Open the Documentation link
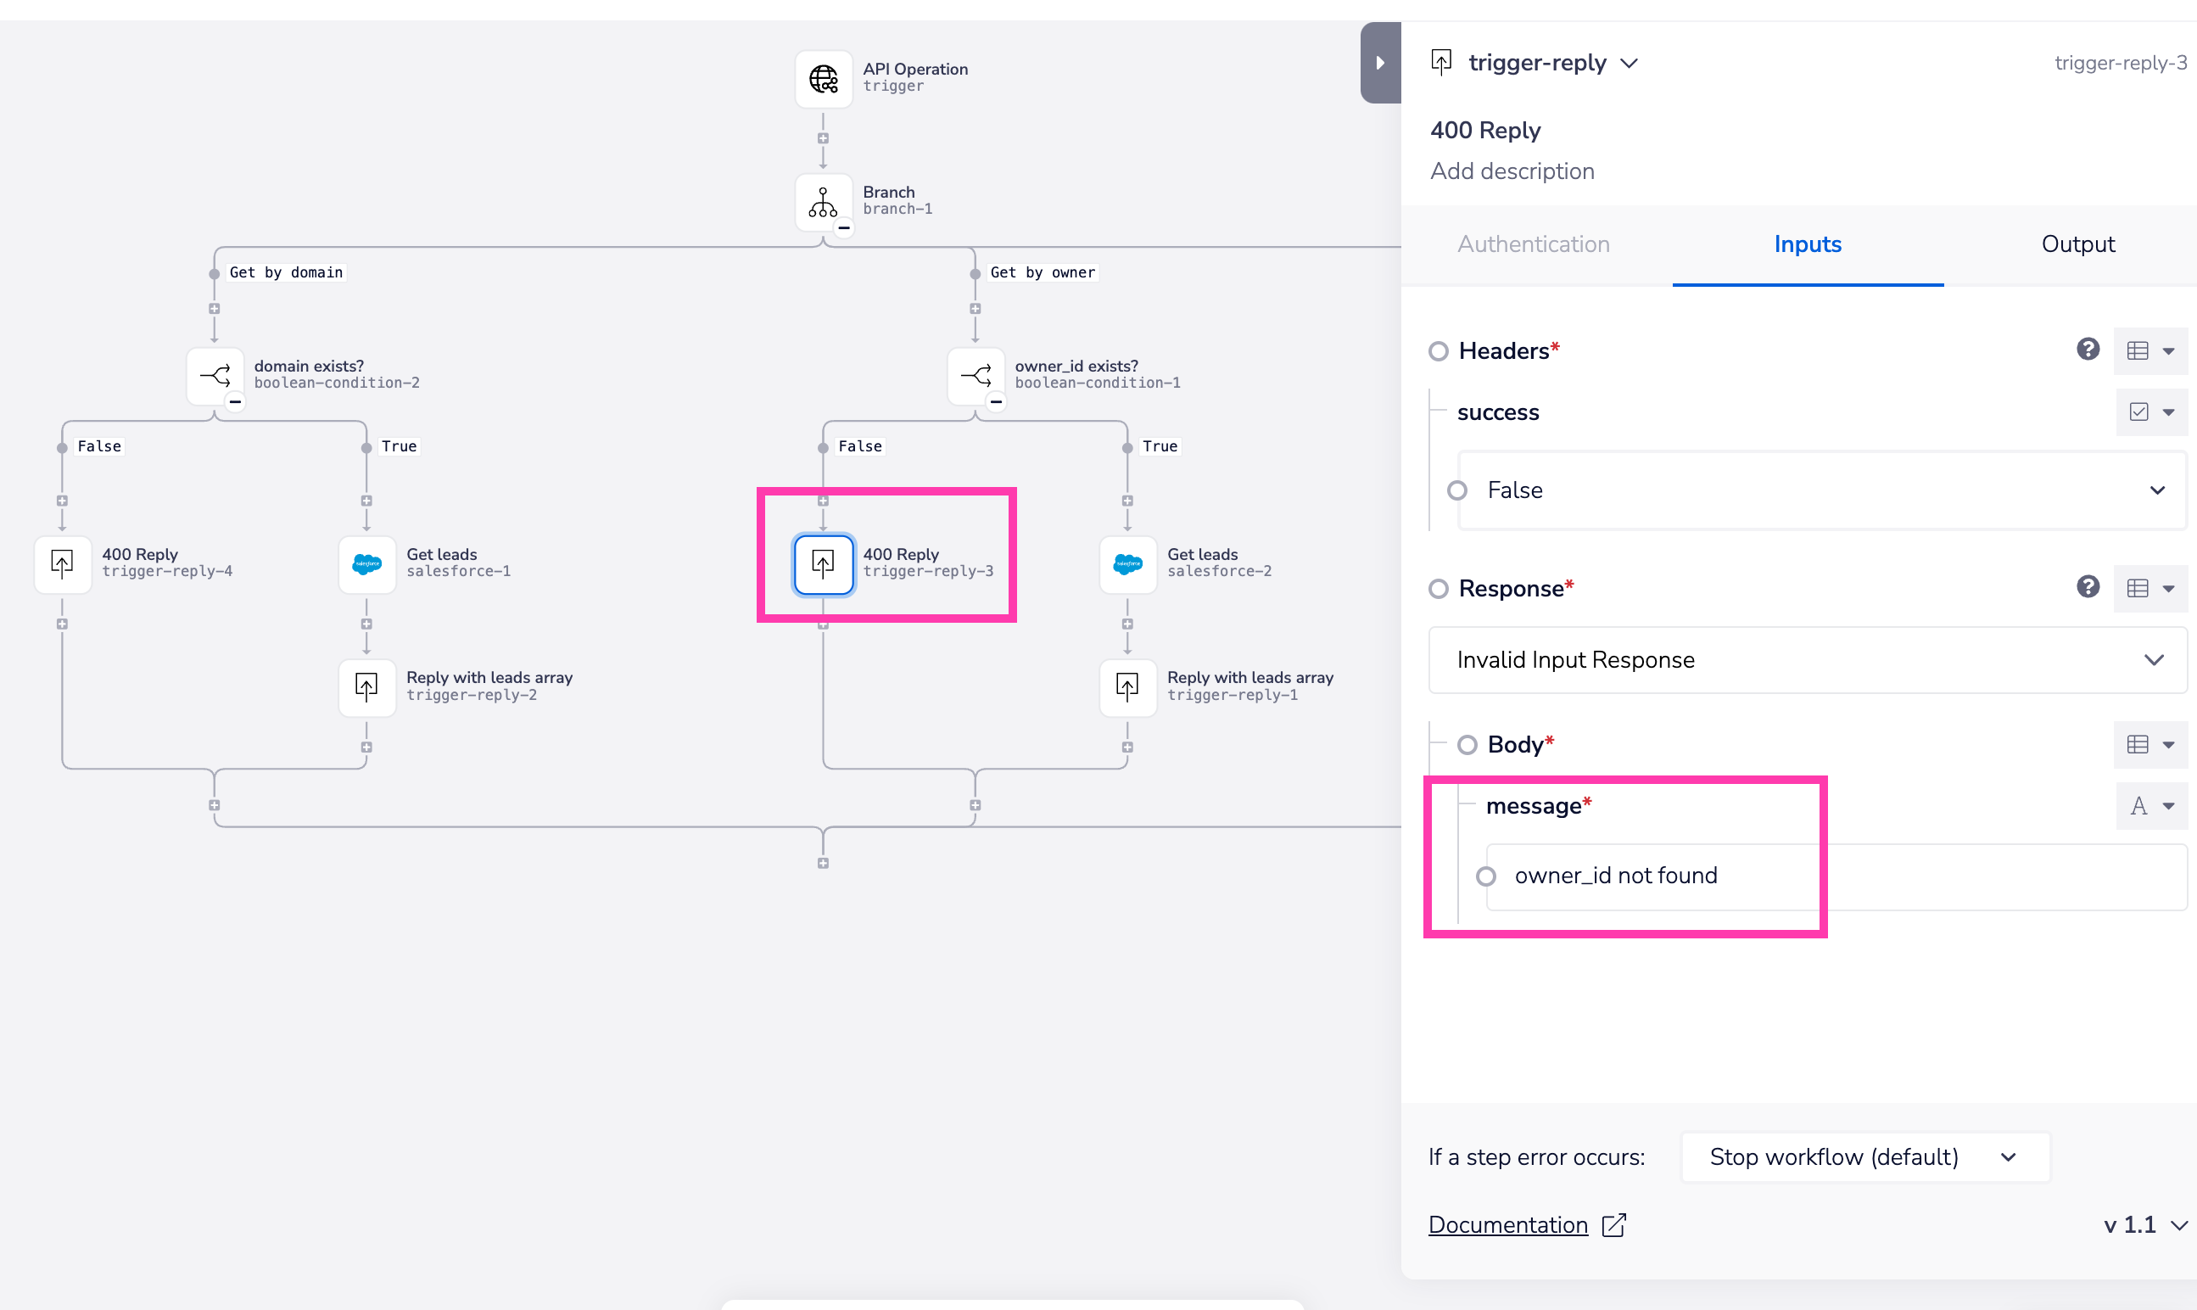Viewport: 2197px width, 1310px height. 1508,1225
